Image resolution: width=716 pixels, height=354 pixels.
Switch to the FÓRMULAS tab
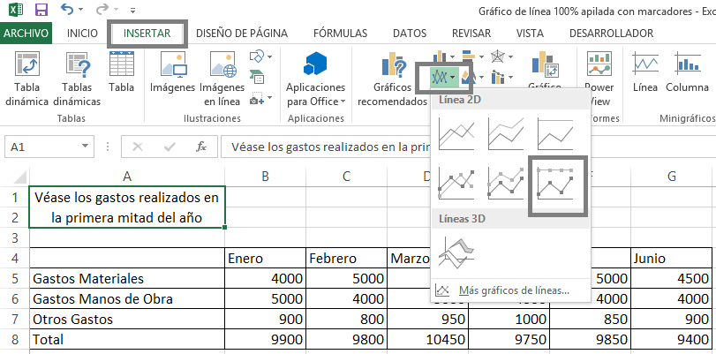pyautogui.click(x=340, y=34)
